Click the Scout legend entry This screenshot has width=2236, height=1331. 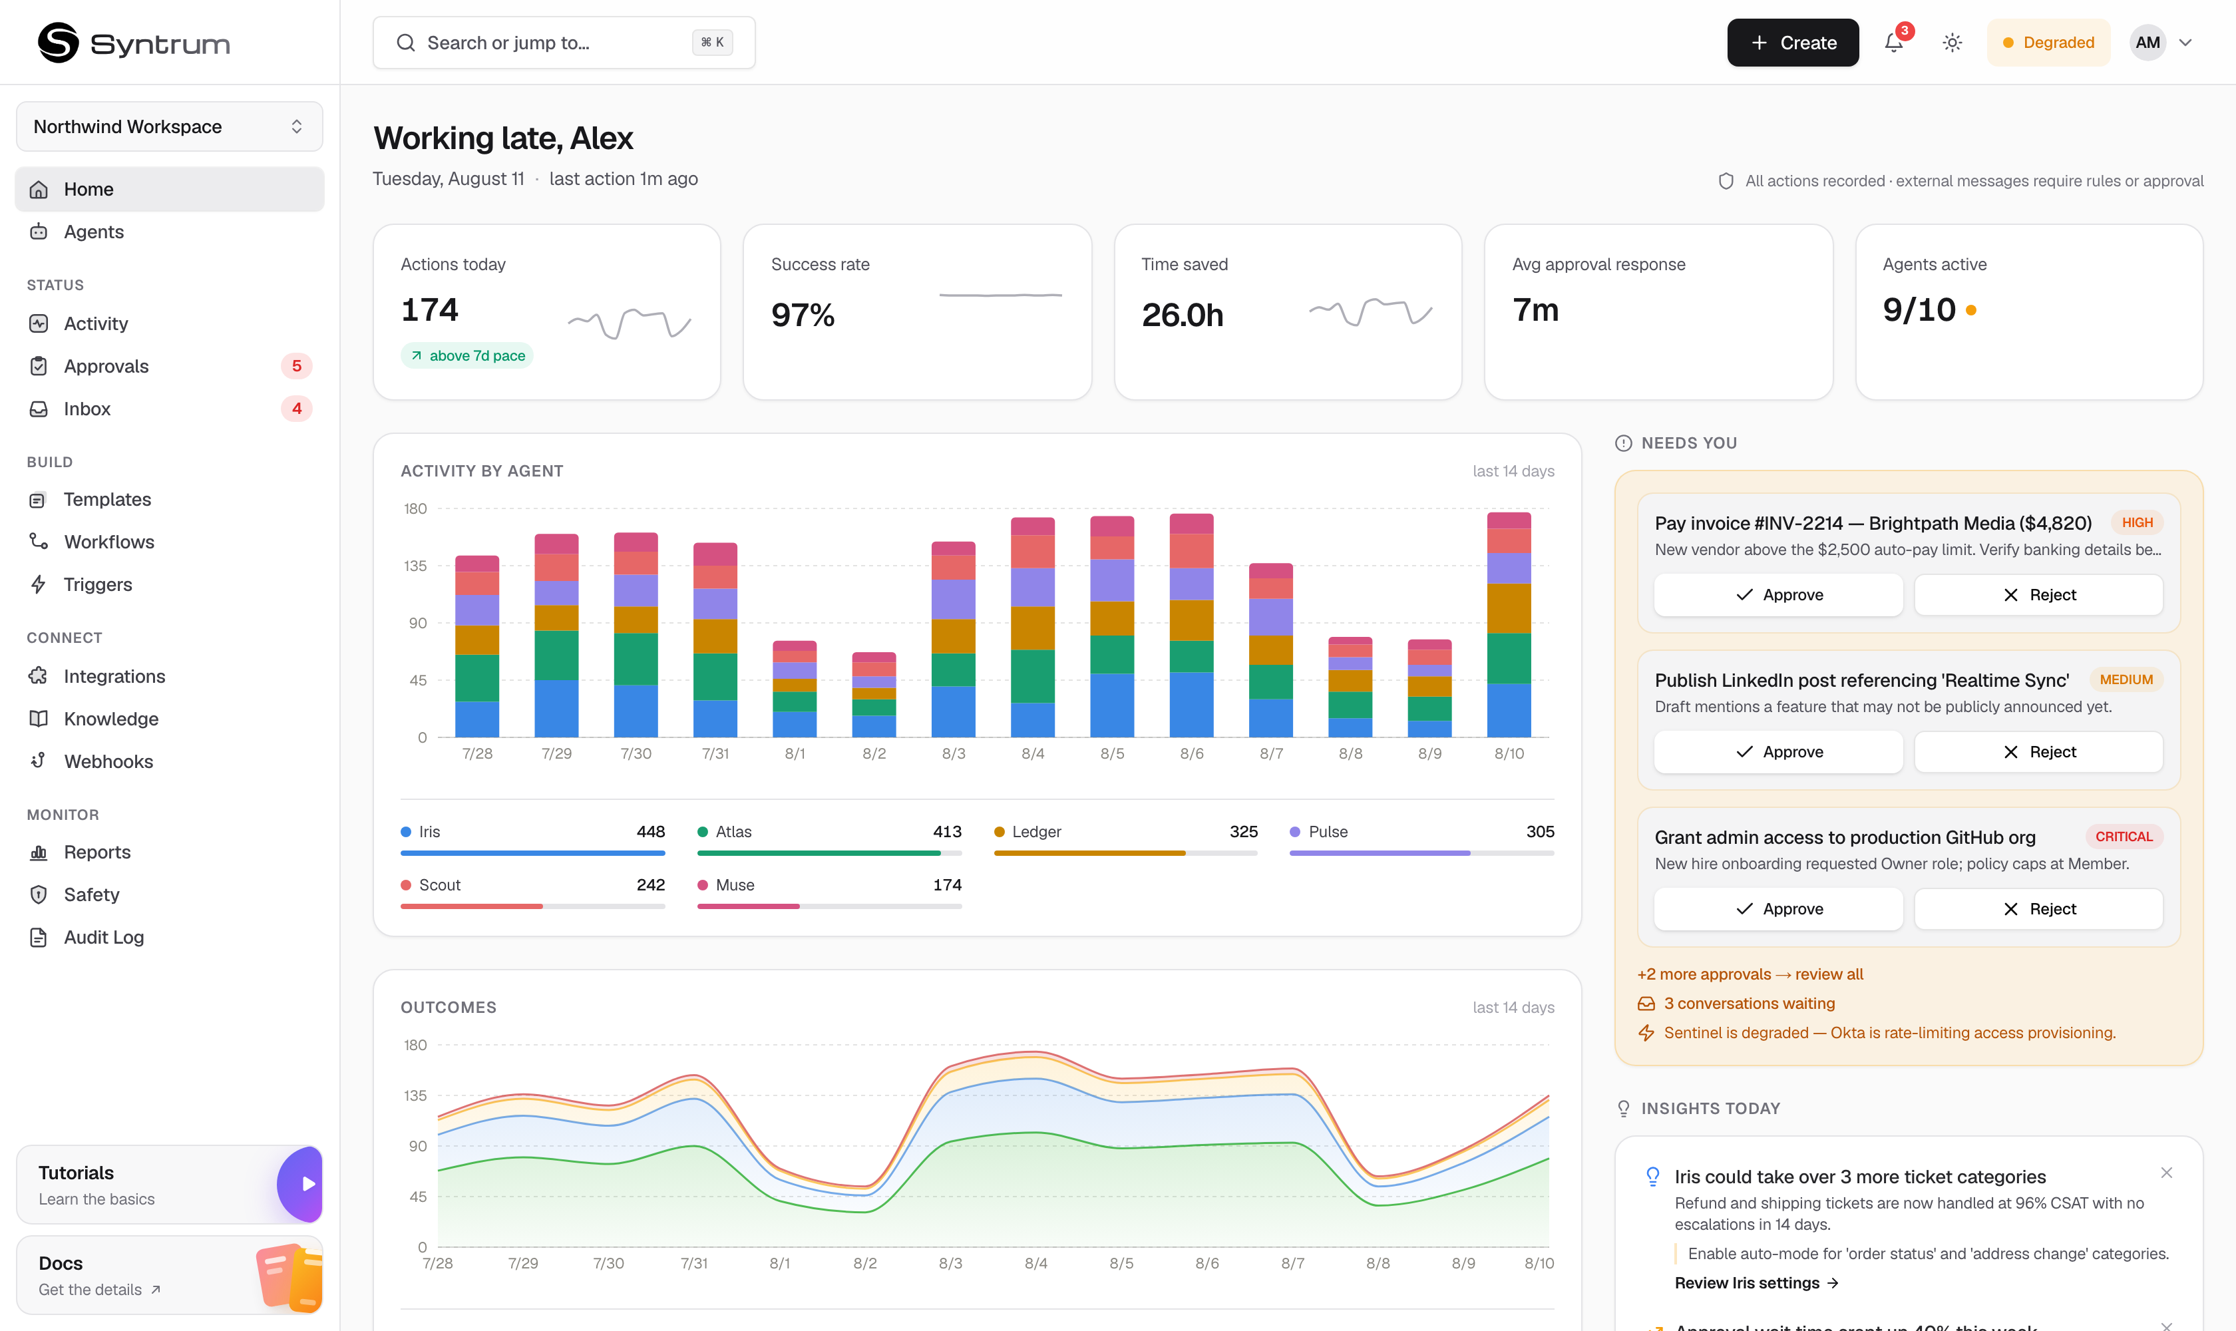click(x=533, y=892)
